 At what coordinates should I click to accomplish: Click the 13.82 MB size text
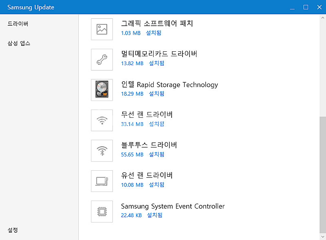[132, 64]
